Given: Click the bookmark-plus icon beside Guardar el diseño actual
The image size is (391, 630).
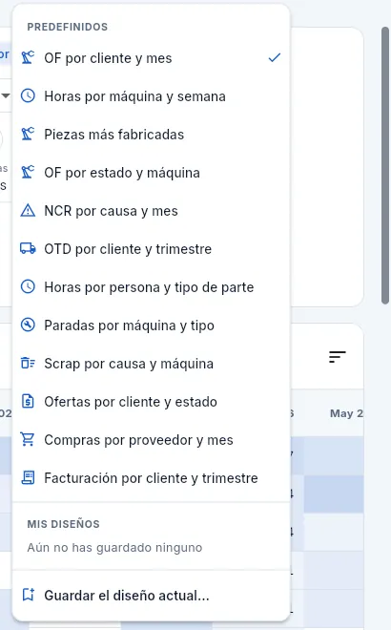Looking at the screenshot, I should (x=28, y=595).
